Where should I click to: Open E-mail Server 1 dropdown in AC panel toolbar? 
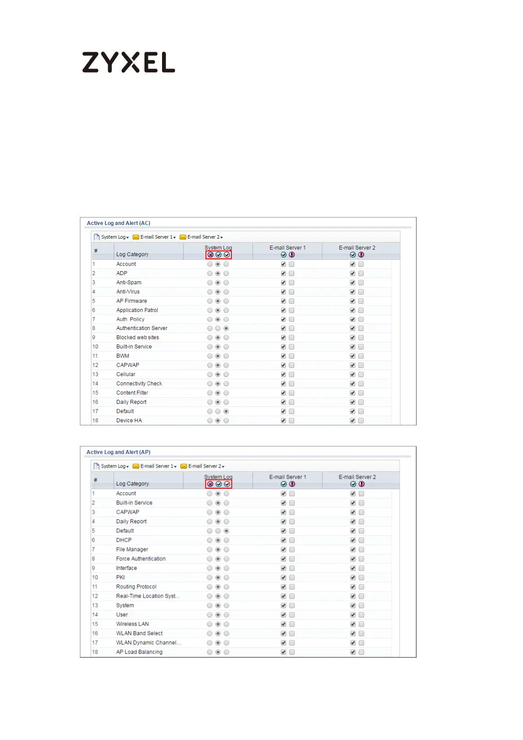tap(155, 237)
